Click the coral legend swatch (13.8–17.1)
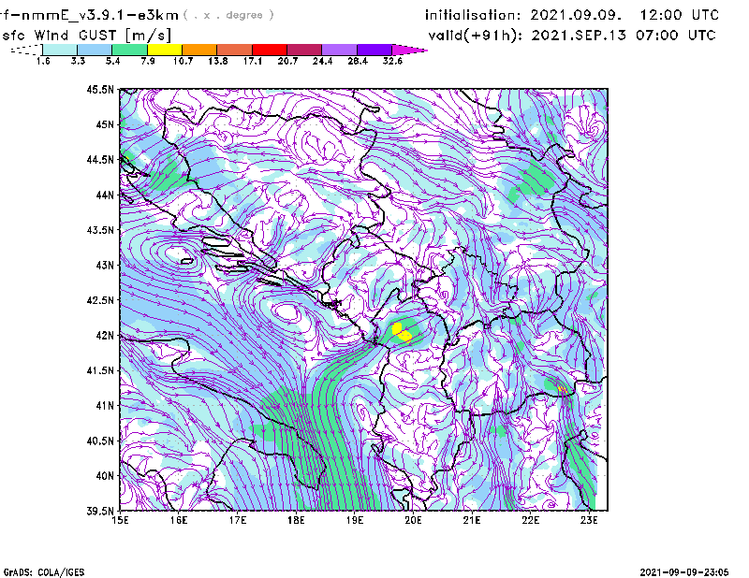Image resolution: width=749 pixels, height=578 pixels. pyautogui.click(x=235, y=50)
